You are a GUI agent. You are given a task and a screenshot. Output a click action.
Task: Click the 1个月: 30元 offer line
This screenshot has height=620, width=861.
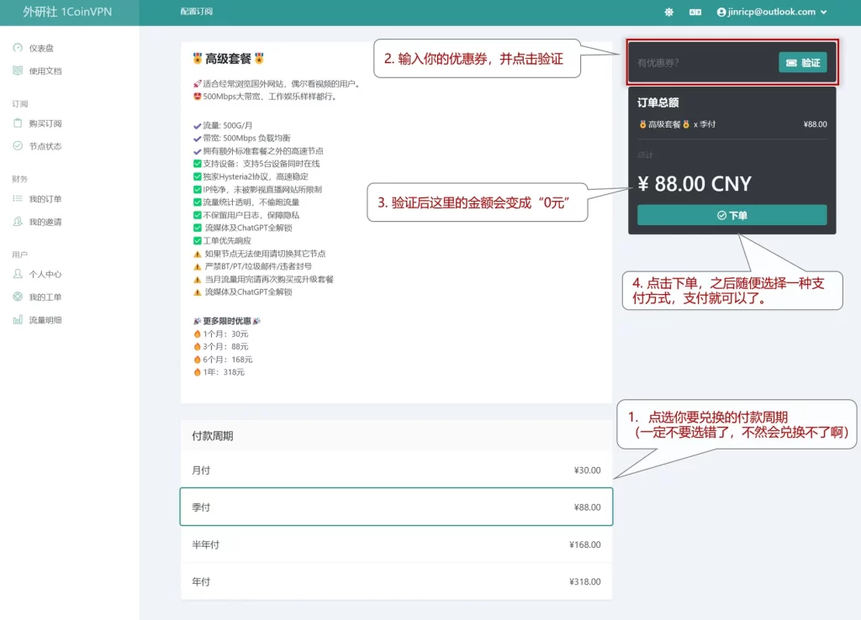[x=221, y=334]
